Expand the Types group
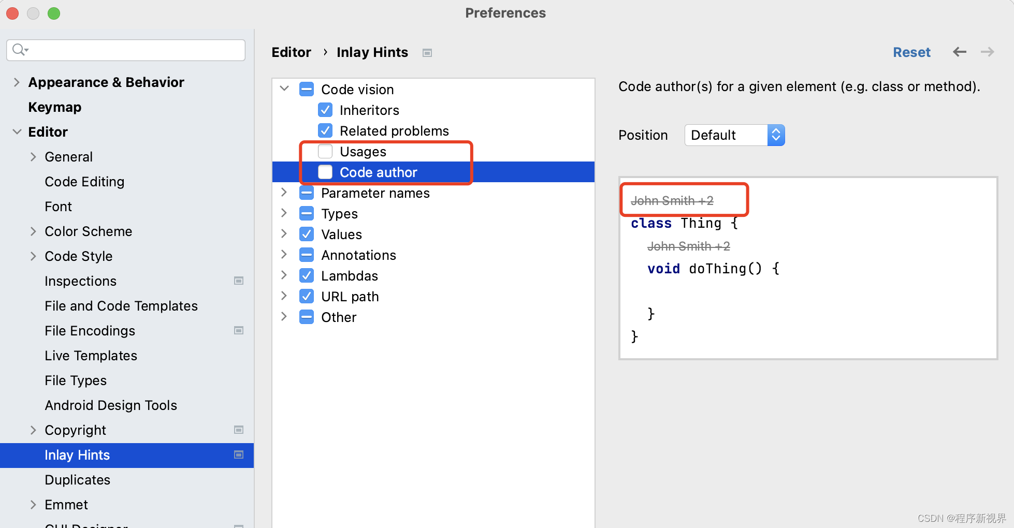The image size is (1014, 528). [284, 213]
